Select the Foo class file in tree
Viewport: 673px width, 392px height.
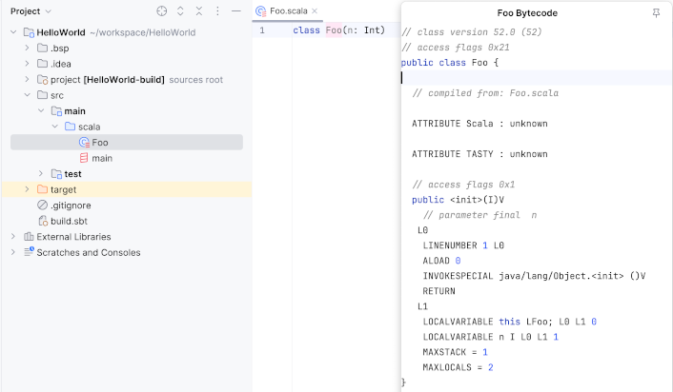click(99, 143)
